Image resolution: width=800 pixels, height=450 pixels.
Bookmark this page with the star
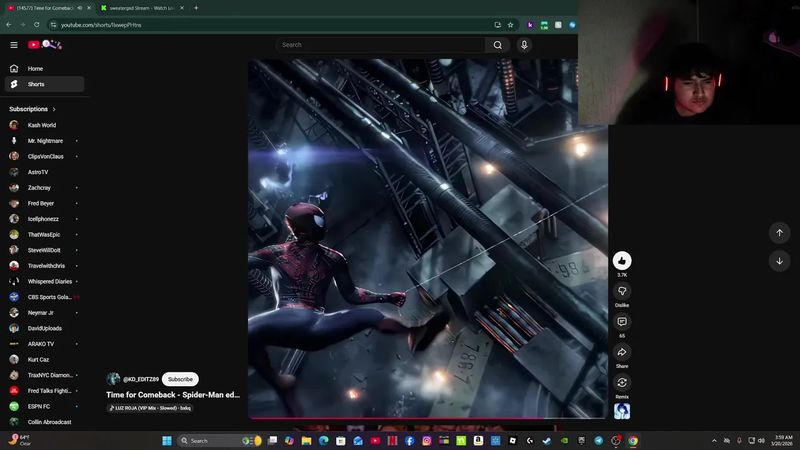(x=511, y=25)
